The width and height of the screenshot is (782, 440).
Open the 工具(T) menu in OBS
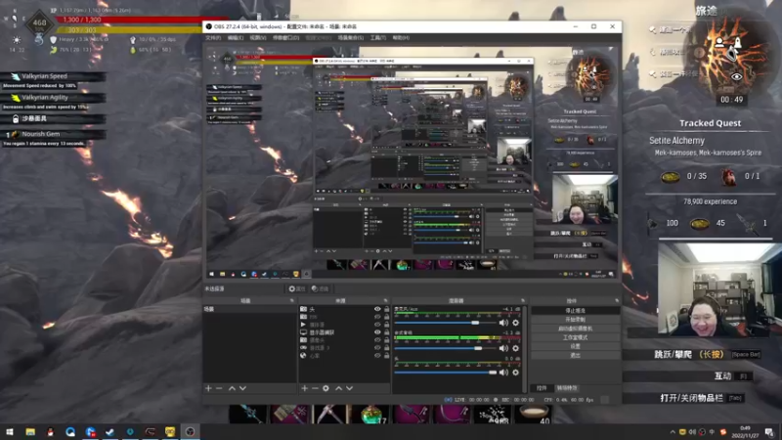coord(377,38)
